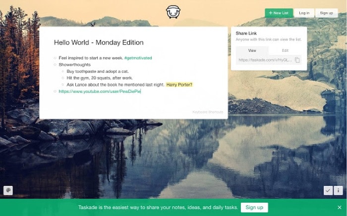Viewport: 347px width, 216px height.
Task: Click Sign up in the bottom banner
Action: [x=254, y=207]
